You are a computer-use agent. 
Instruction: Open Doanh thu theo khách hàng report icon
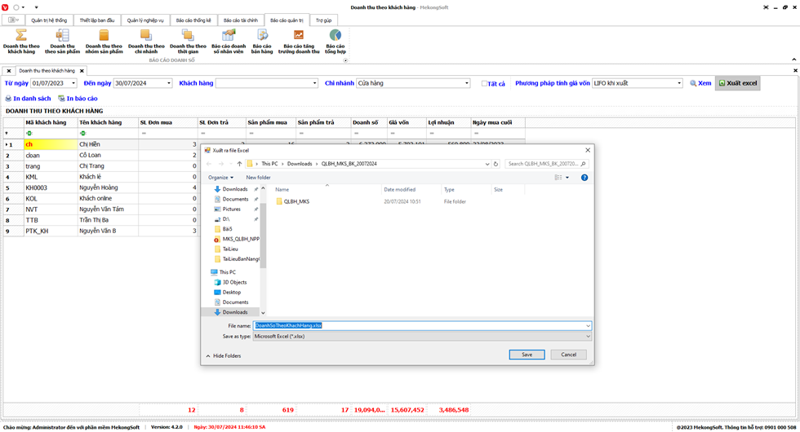[x=21, y=35]
